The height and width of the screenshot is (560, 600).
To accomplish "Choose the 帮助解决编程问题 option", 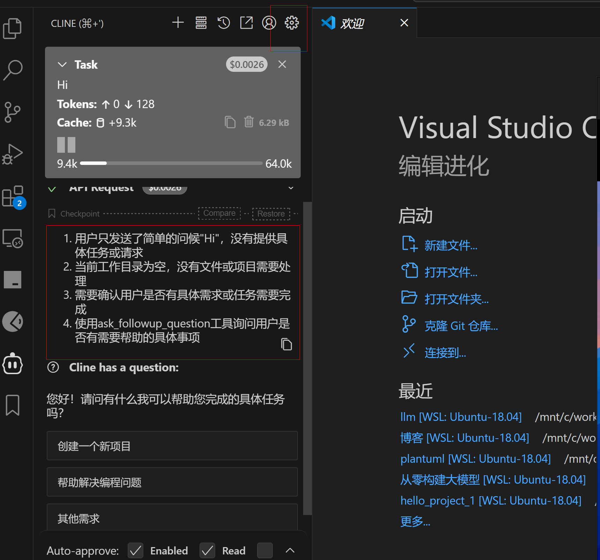I will (x=172, y=482).
